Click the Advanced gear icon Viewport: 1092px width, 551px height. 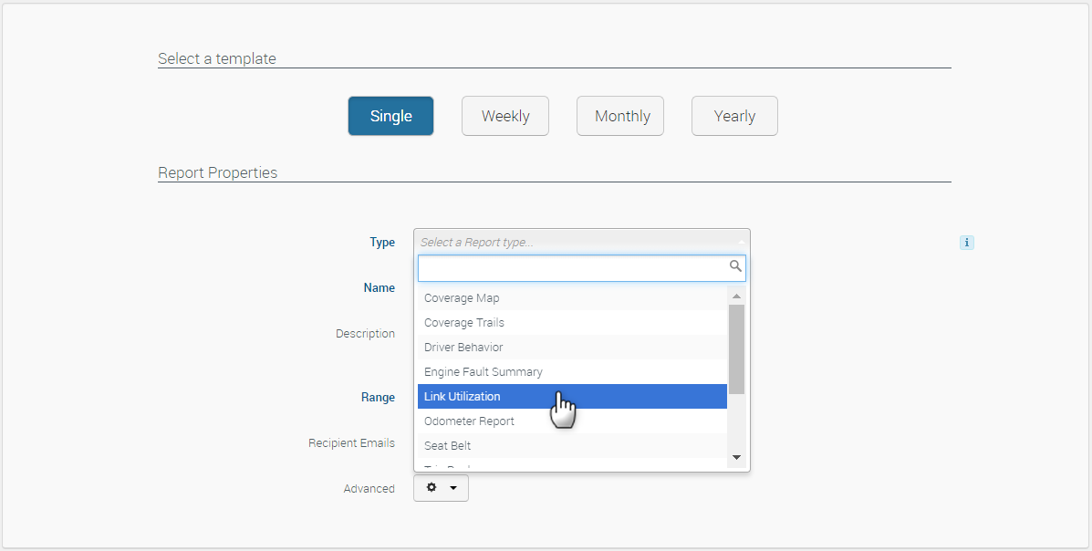[x=432, y=488]
